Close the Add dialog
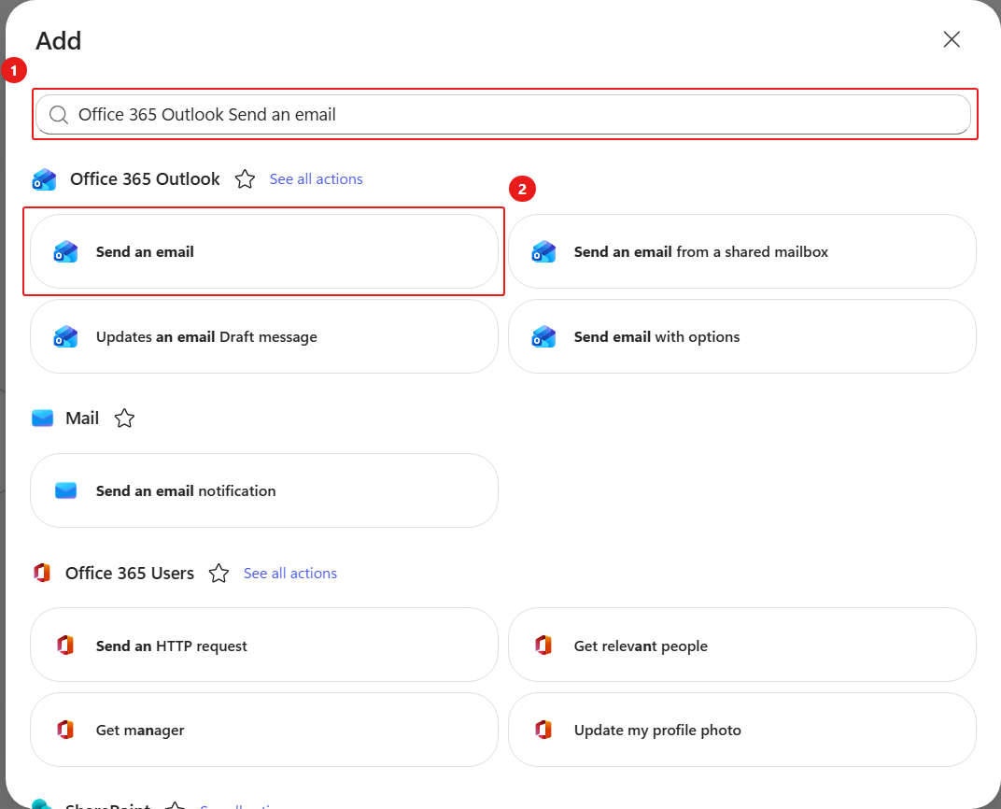Screen dimensions: 1001x809 pyautogui.click(x=952, y=39)
